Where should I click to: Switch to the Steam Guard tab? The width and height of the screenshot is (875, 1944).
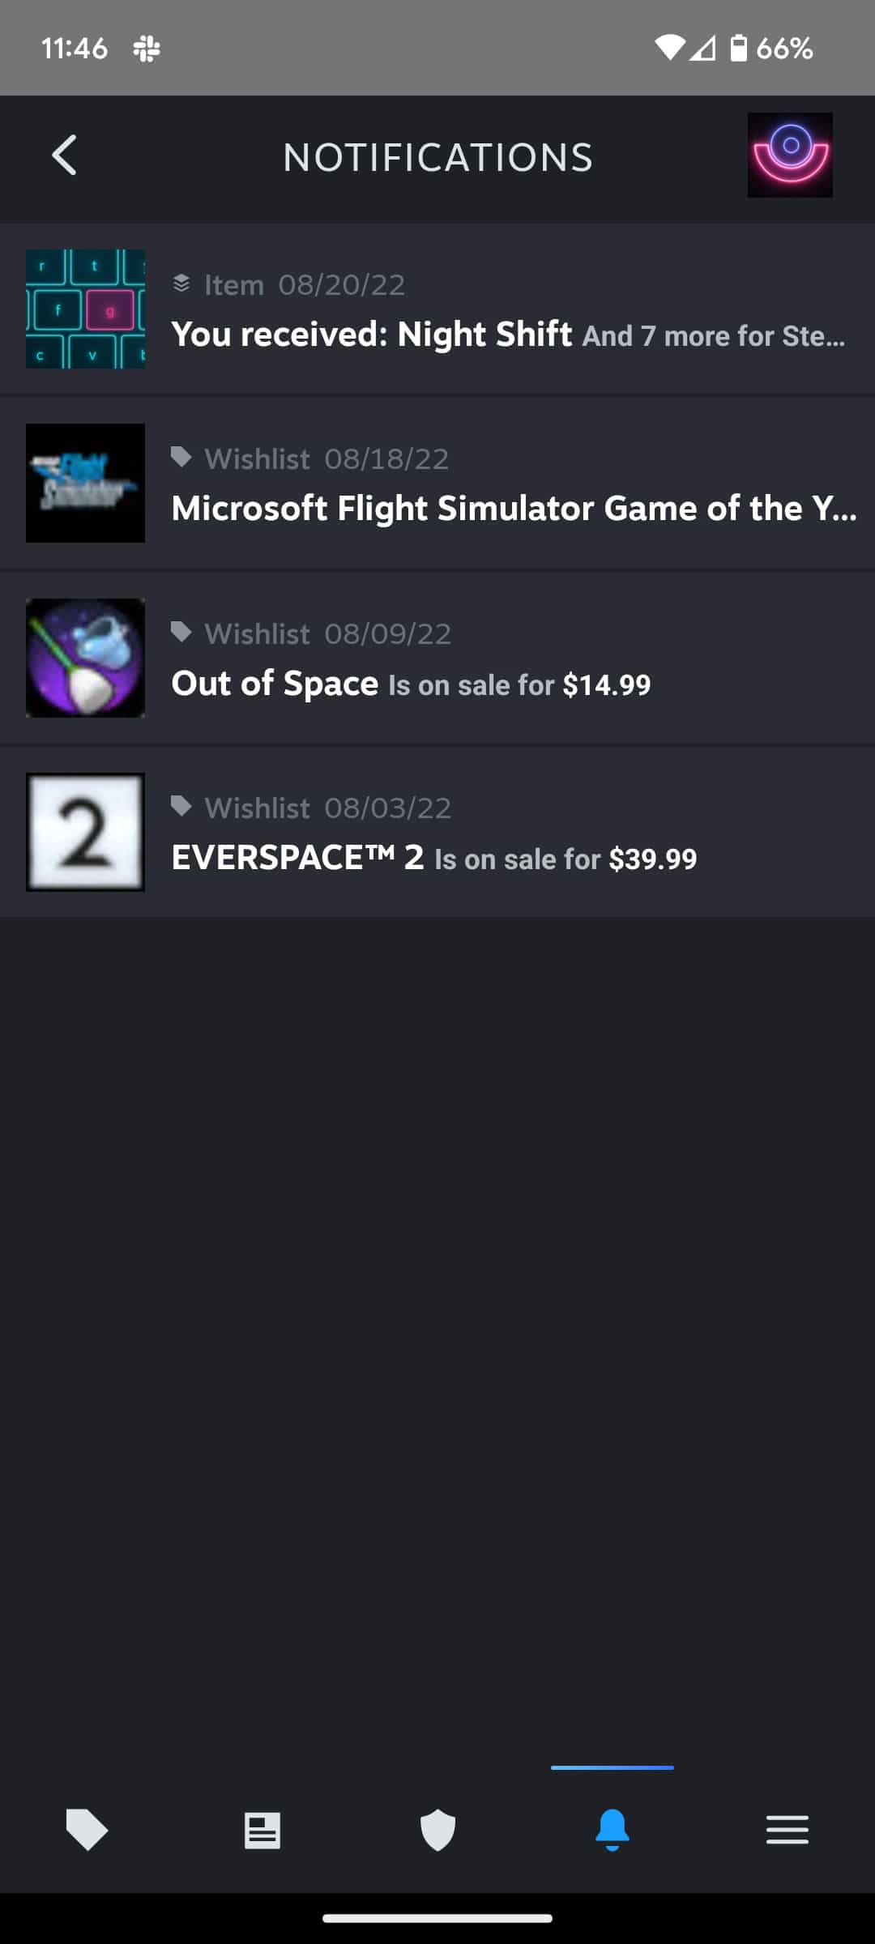(x=437, y=1830)
